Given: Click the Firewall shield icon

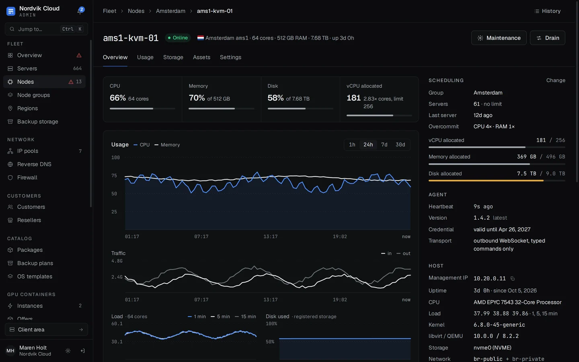Looking at the screenshot, I should tap(10, 177).
